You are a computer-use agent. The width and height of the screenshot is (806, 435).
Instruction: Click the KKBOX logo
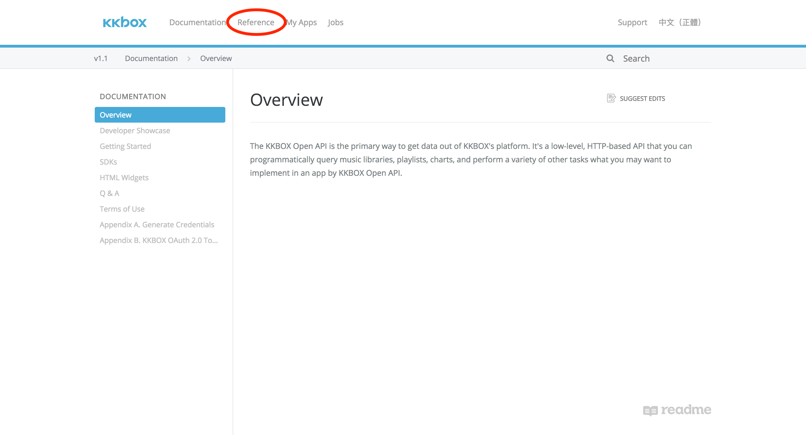(124, 22)
